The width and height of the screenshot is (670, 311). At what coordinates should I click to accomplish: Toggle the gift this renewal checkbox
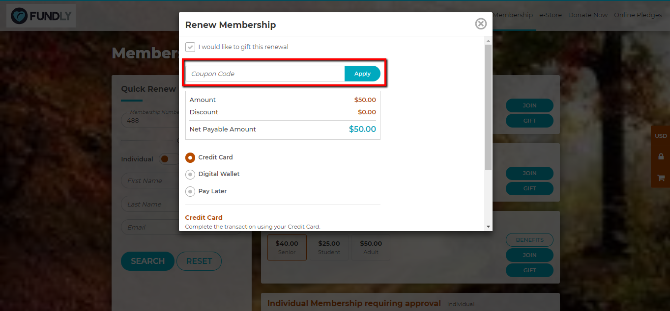point(190,47)
